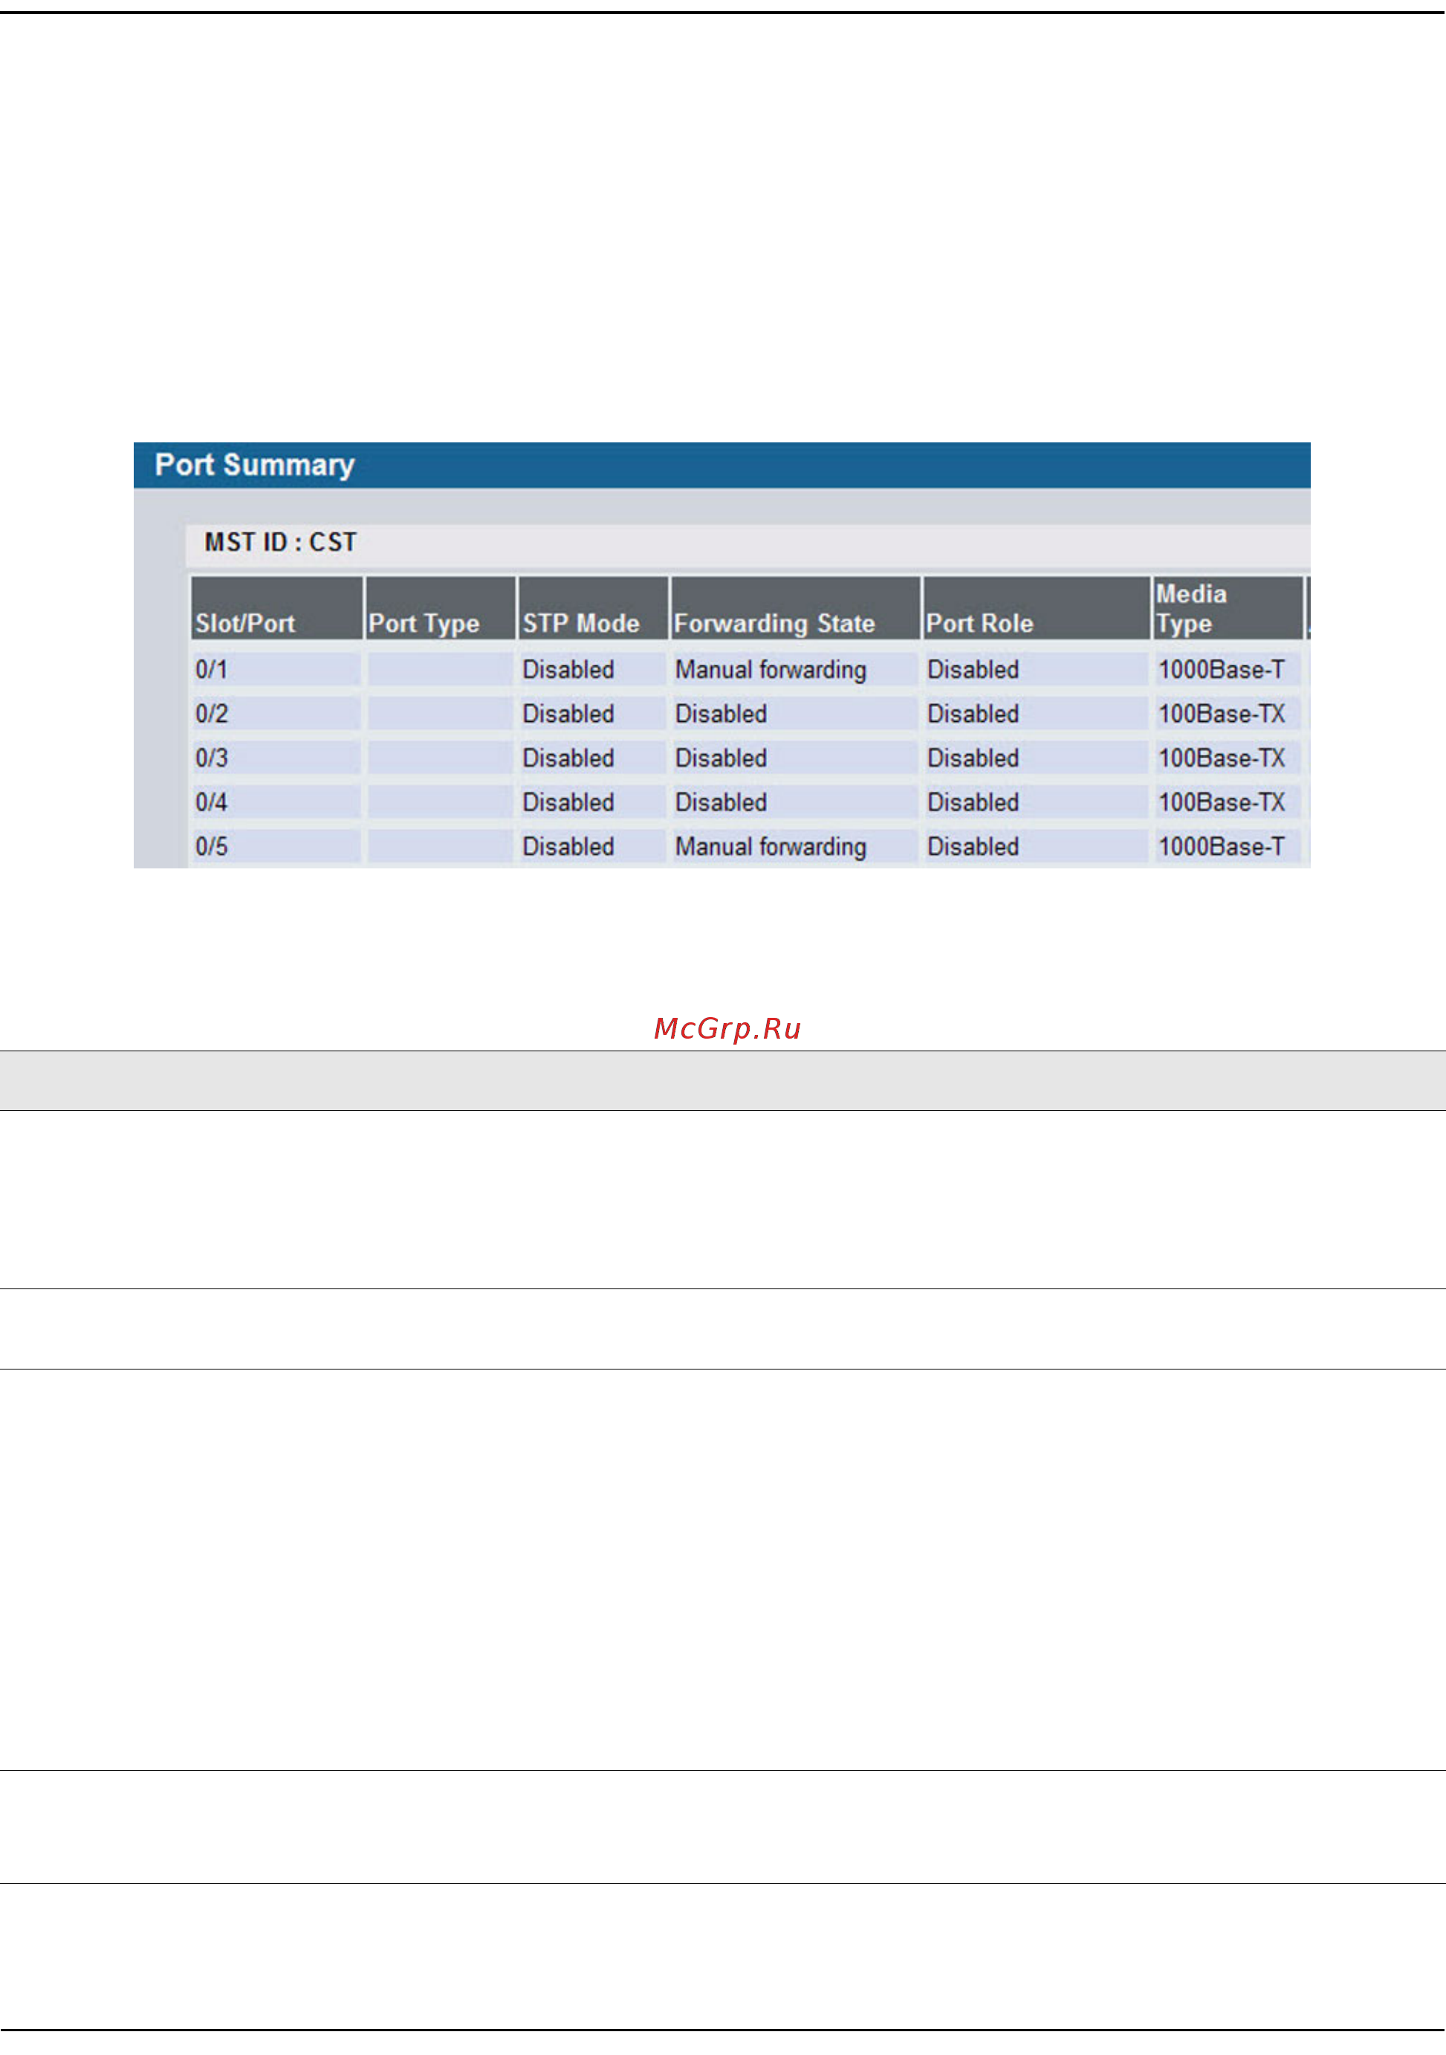
Task: Click empty Port Type cell in row 0/3
Action: pos(440,758)
